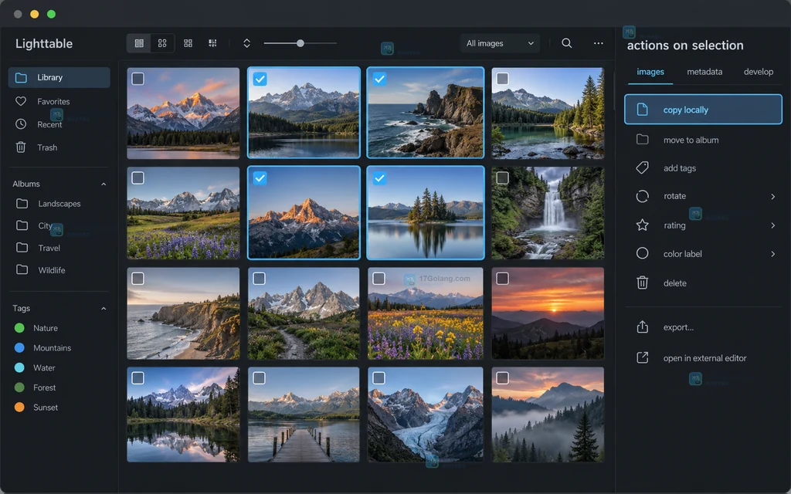Open the three-dots more options menu
This screenshot has width=791, height=494.
pos(599,43)
